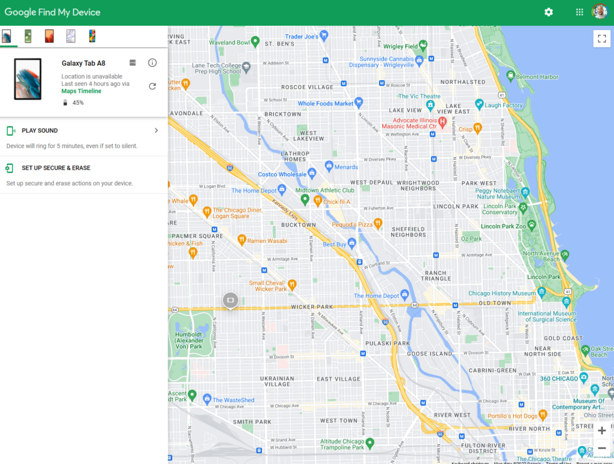Click the Play Sound option label
Screen dimensions: 614x464
(40, 131)
